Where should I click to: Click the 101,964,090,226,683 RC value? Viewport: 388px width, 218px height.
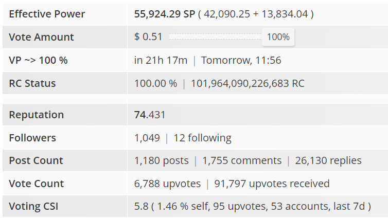click(x=248, y=83)
